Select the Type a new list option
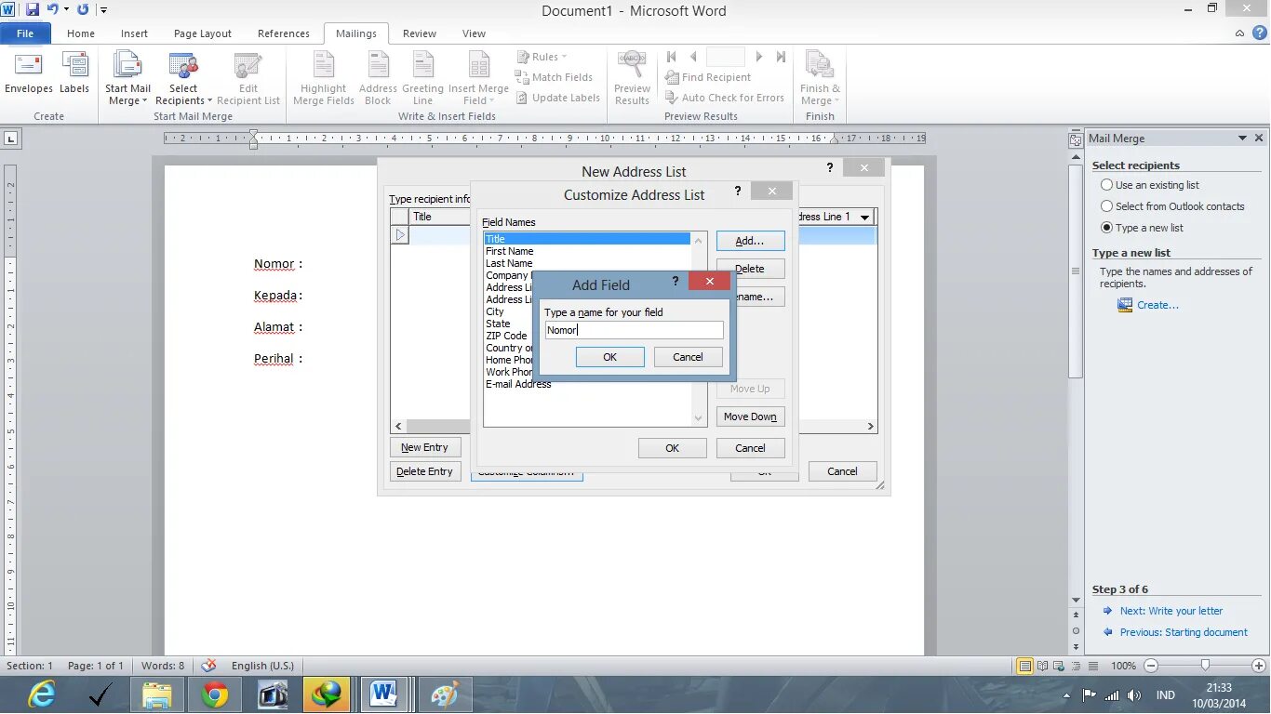1271x714 pixels. point(1143,228)
